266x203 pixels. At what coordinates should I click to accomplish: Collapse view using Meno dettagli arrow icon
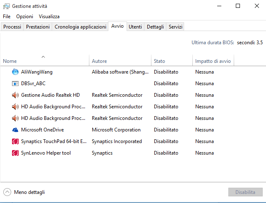[x=7, y=192]
